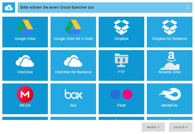
Task: Click the zurück < button
Action: coord(181,127)
